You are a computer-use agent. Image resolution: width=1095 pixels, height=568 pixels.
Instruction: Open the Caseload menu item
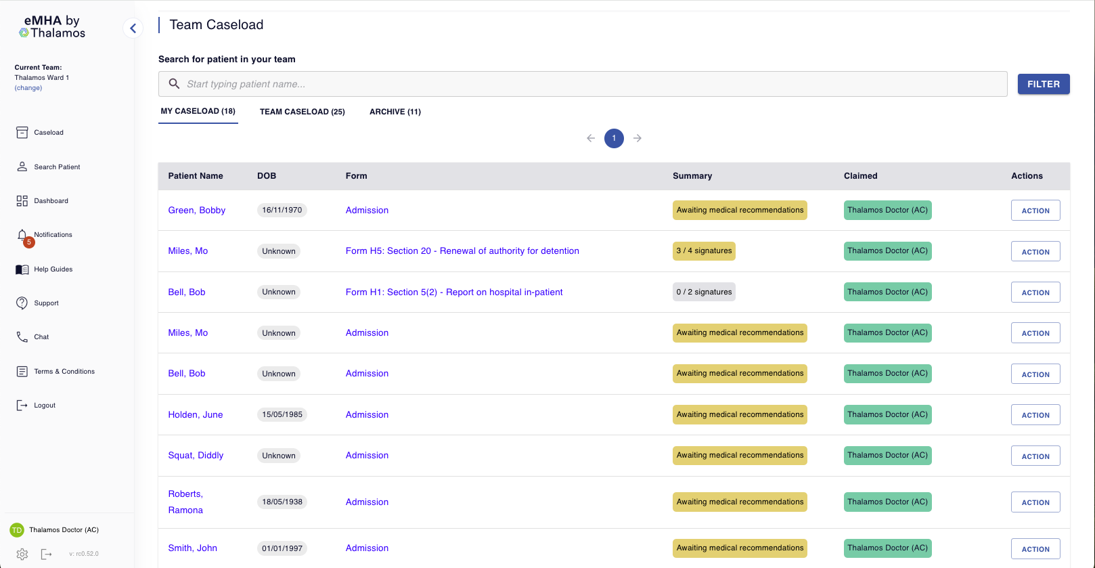pos(49,133)
